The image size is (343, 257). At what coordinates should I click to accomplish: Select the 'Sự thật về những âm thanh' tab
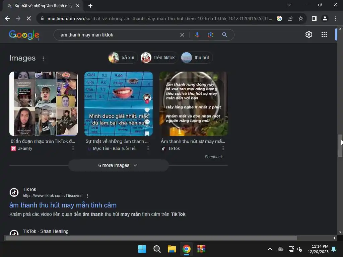[x=43, y=6]
